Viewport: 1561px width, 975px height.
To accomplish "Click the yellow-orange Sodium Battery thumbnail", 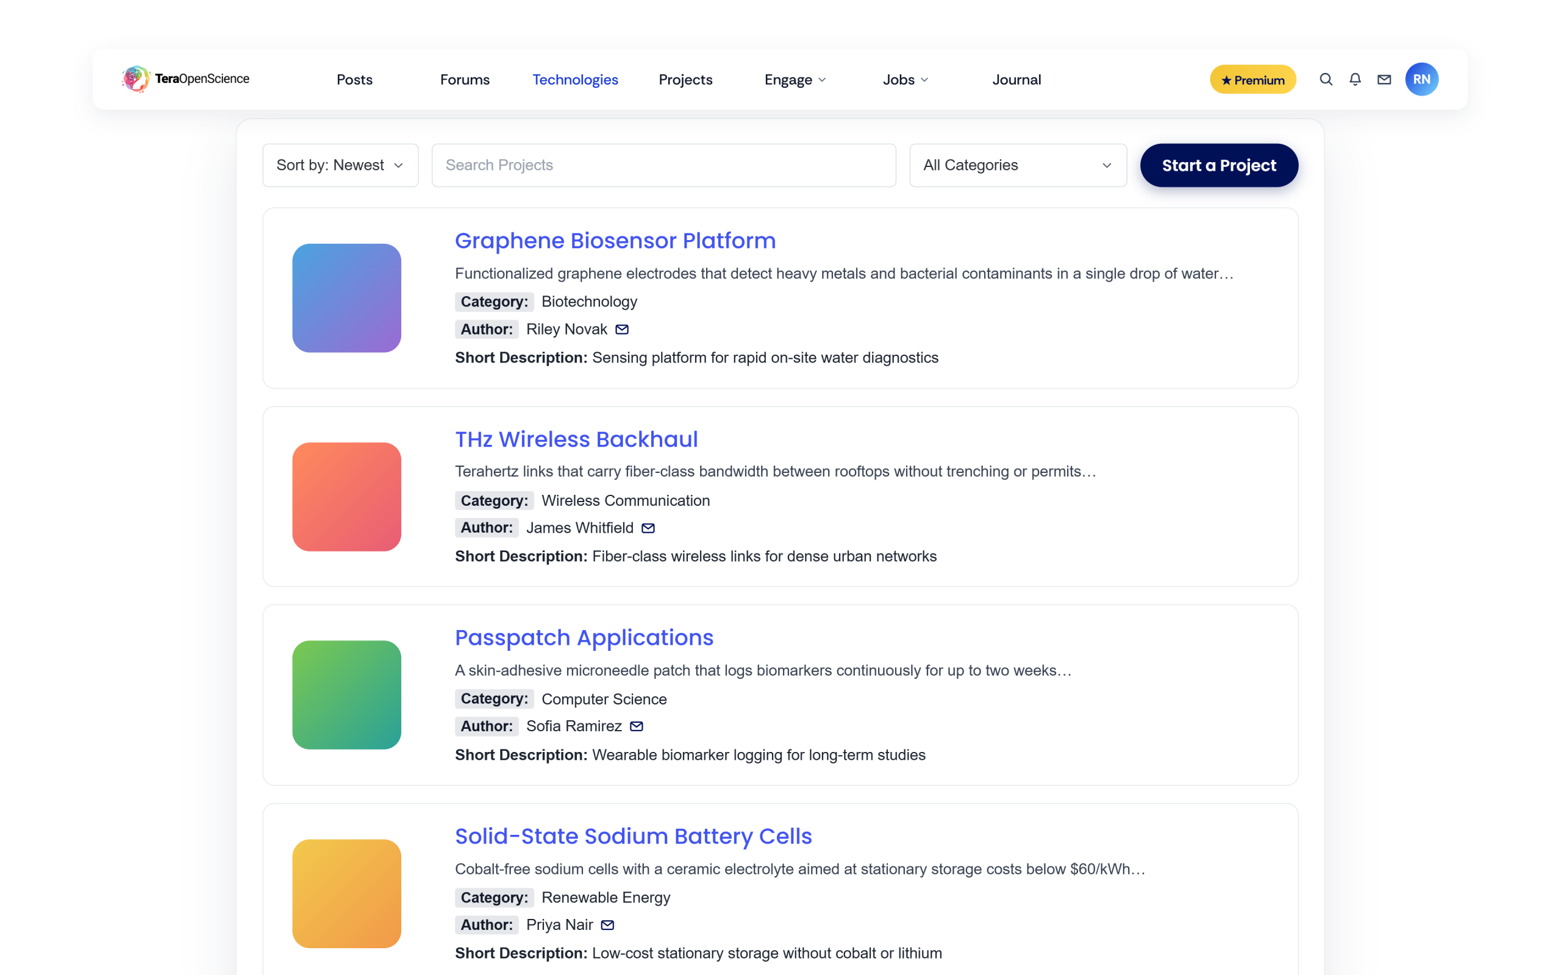I will tap(346, 893).
